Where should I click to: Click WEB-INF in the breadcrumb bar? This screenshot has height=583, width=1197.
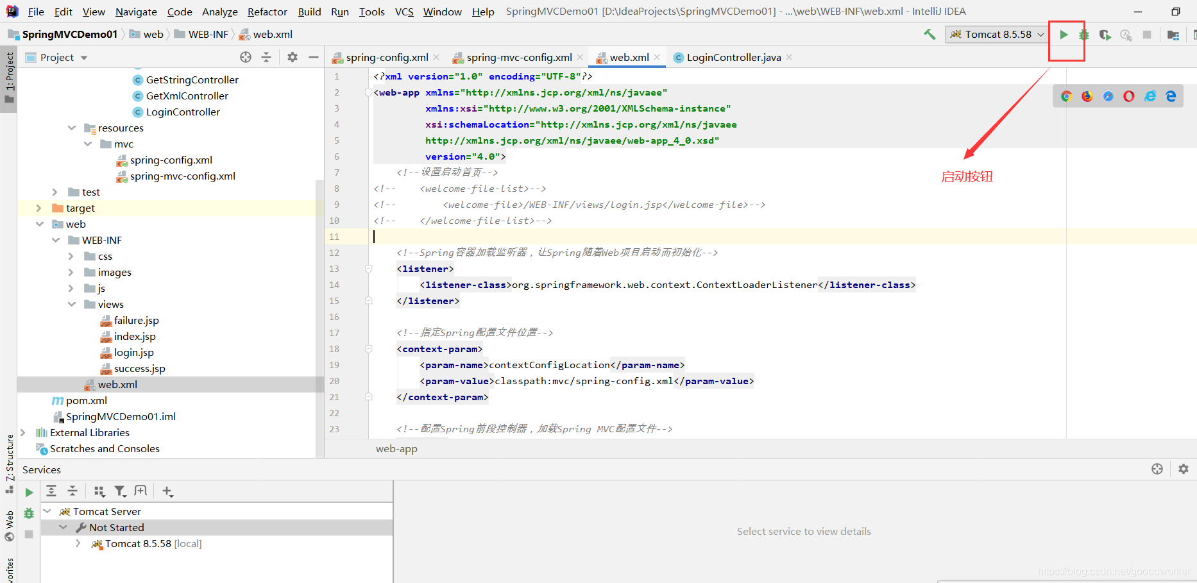click(208, 34)
